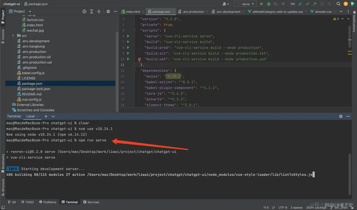The width and height of the screenshot is (357, 210).
Task: Hide the Terminal panel minus icon
Action: pyautogui.click(x=348, y=116)
